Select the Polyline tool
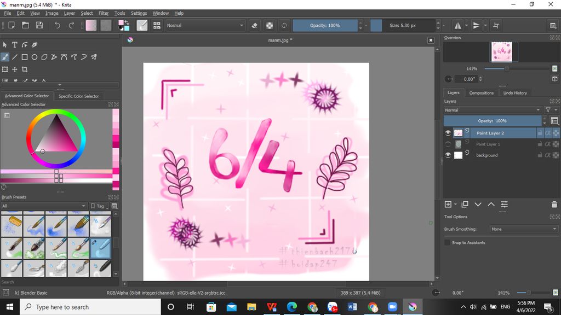The height and width of the screenshot is (315, 561). pos(54,57)
